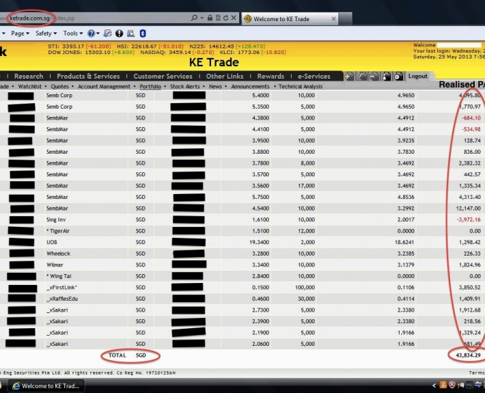
Task: Click the blue Help question mark icon
Action: tap(91, 33)
